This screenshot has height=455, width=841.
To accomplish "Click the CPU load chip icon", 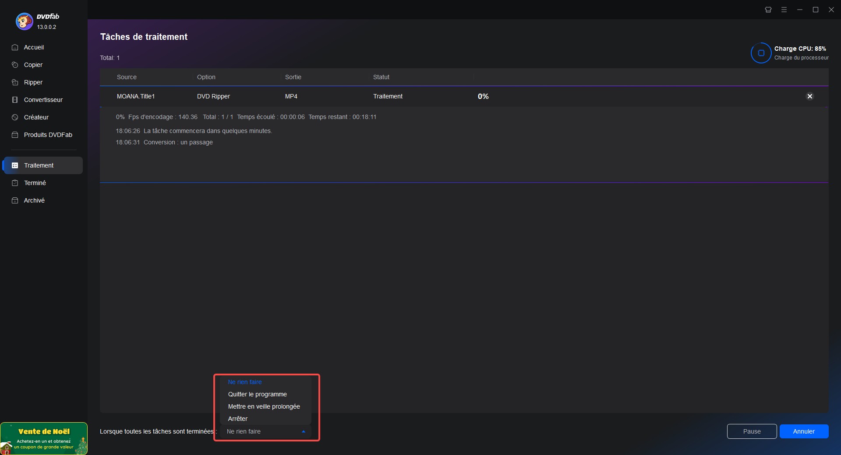I will point(761,53).
